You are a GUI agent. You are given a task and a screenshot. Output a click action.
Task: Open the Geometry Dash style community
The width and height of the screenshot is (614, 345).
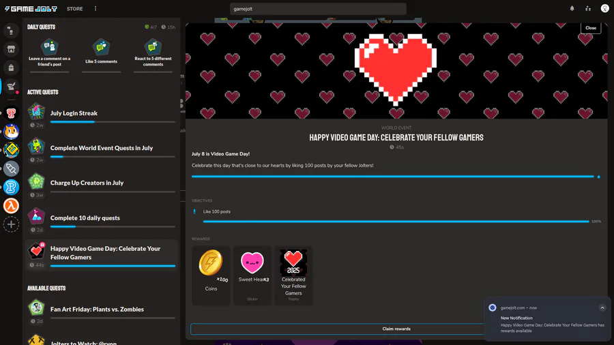pos(11,150)
